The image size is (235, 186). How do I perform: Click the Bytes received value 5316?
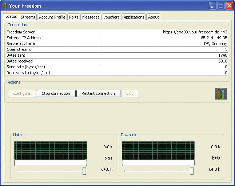point(223,61)
